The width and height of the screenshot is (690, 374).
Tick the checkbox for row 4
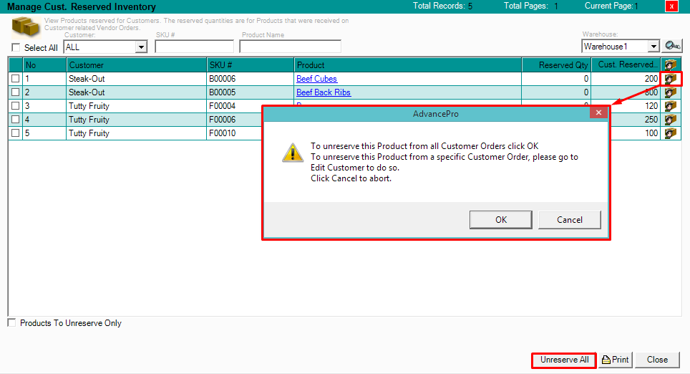[x=16, y=120]
